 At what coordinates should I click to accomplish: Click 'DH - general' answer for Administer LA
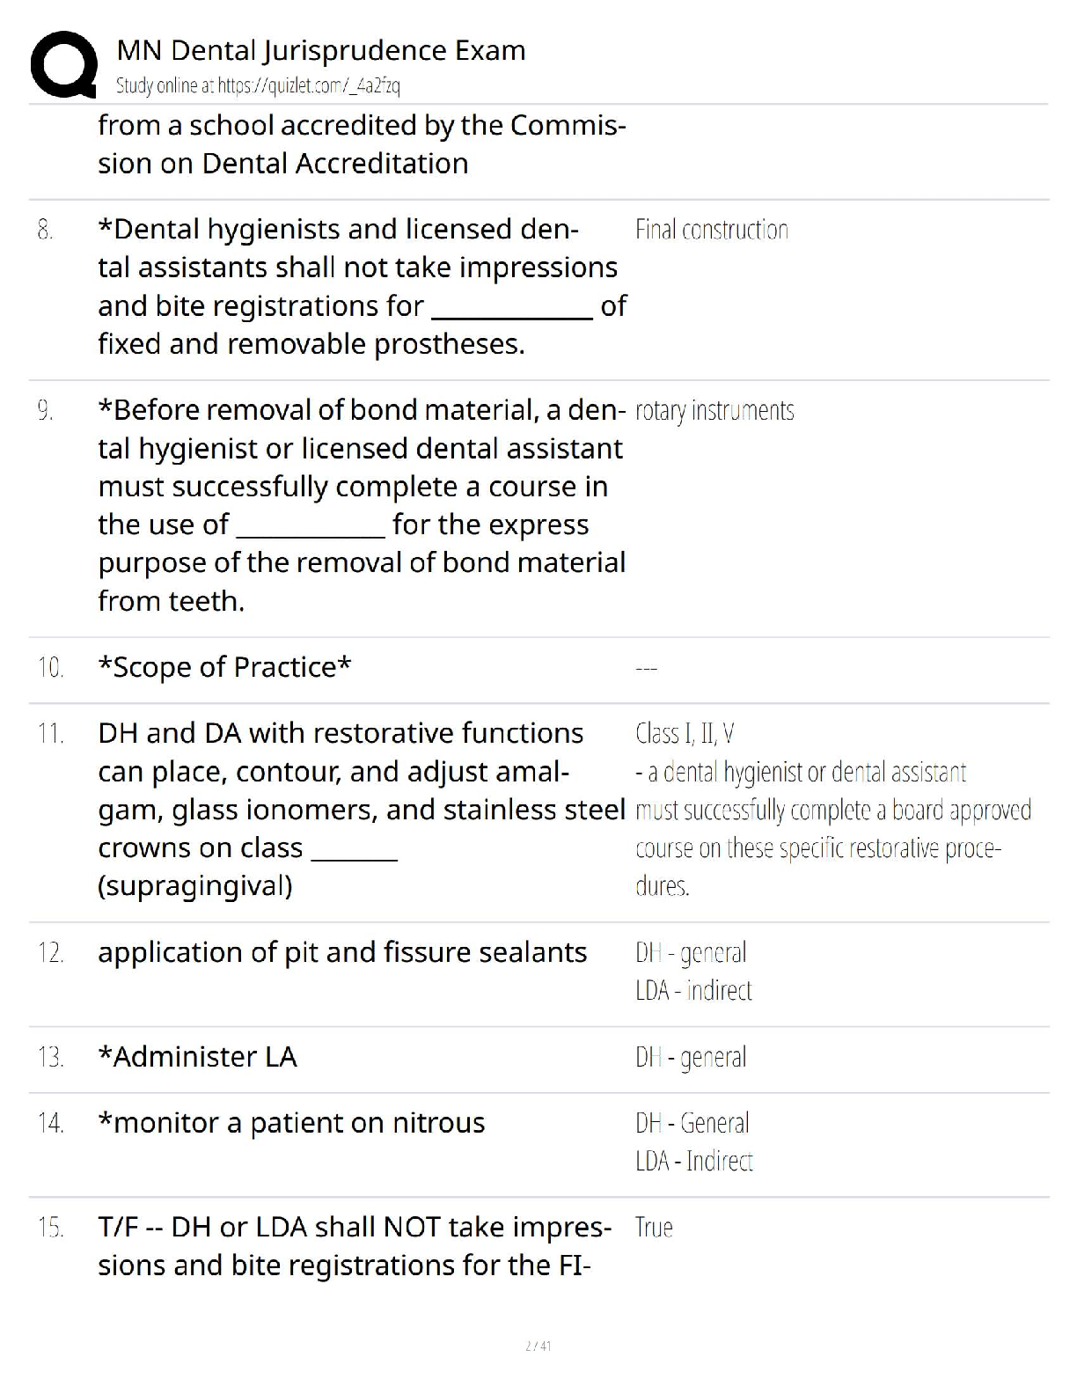(691, 1057)
